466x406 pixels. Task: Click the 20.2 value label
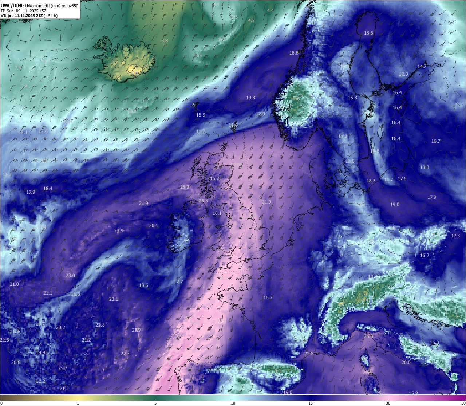(60, 328)
